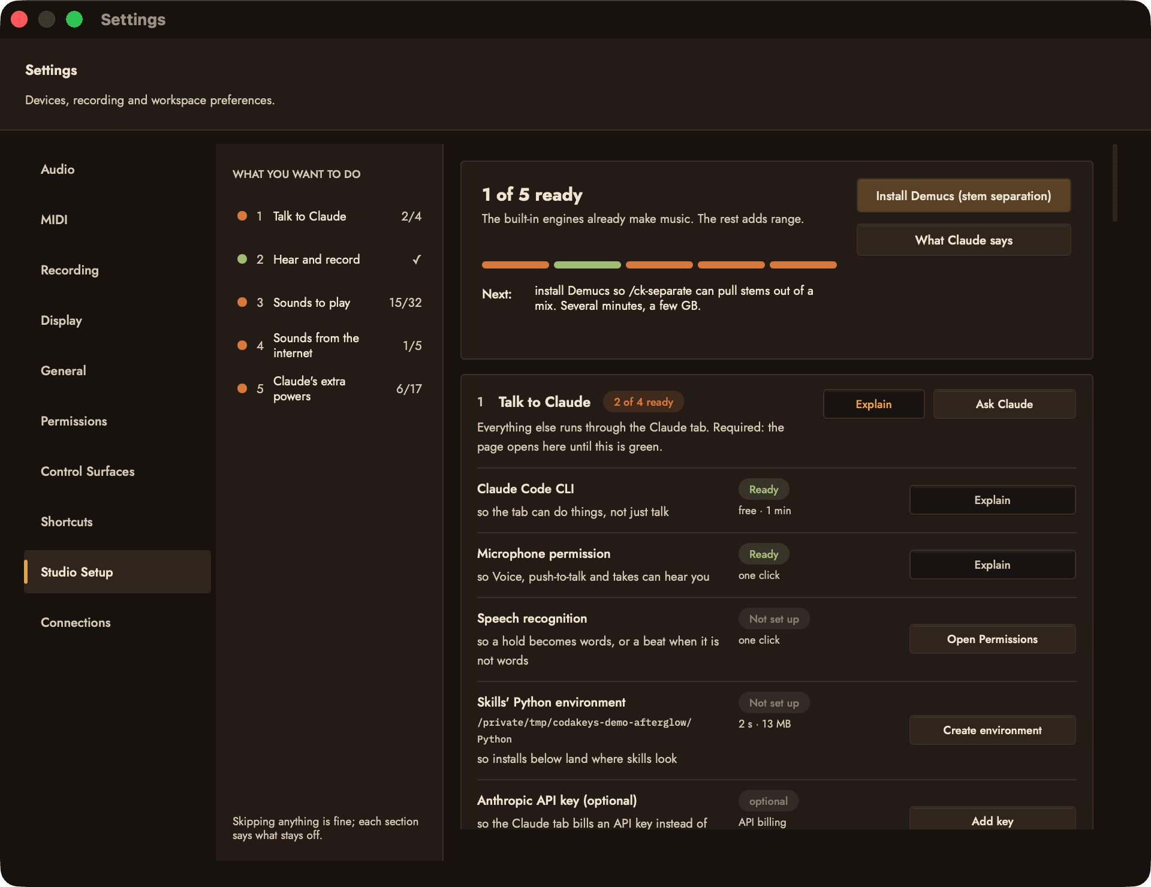Click Install Demucs (stem separation) button

(963, 195)
